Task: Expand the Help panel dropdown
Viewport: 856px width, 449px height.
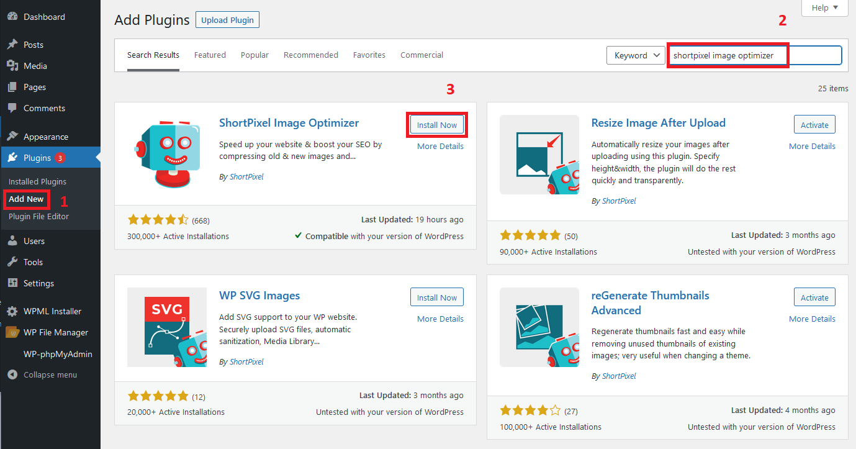Action: pyautogui.click(x=824, y=8)
